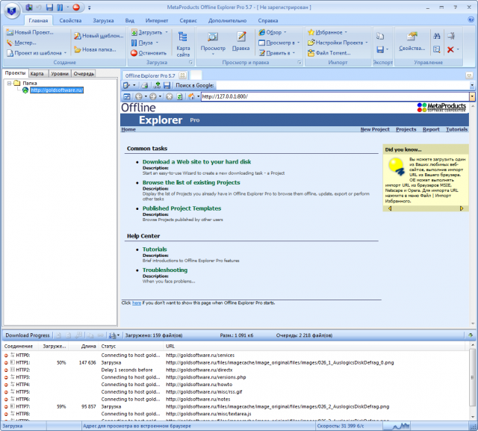Click the browser refresh icon
The height and width of the screenshot is (431, 478).
pyautogui.click(x=179, y=96)
